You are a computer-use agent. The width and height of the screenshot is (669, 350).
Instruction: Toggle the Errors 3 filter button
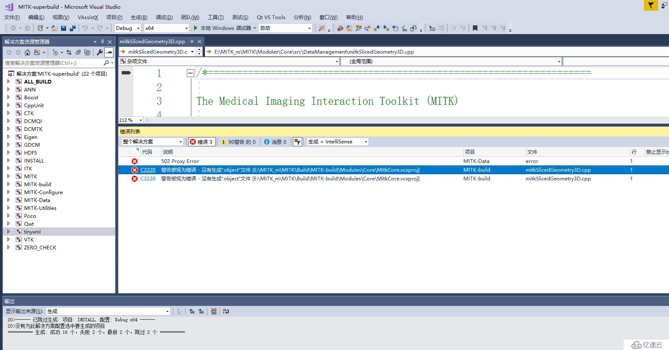[x=202, y=142]
